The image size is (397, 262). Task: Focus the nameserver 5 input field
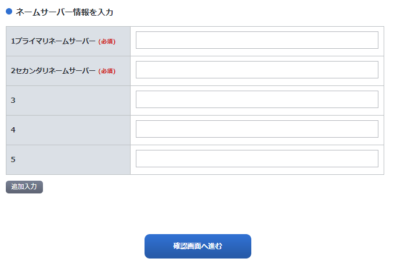(257, 159)
